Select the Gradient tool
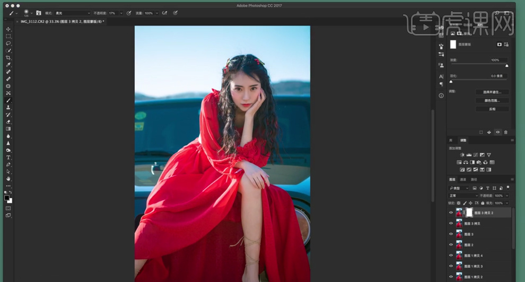 point(8,129)
